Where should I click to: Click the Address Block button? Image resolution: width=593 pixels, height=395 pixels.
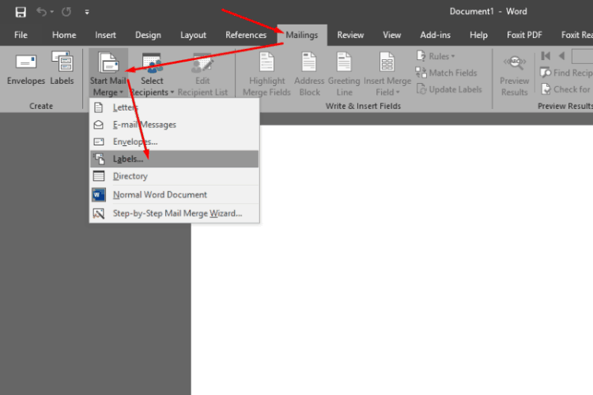point(309,74)
